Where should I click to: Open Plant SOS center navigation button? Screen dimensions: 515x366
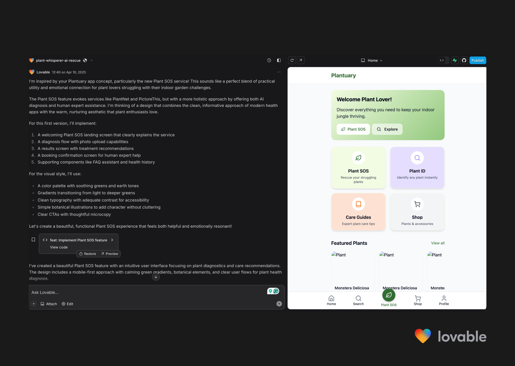tap(389, 295)
